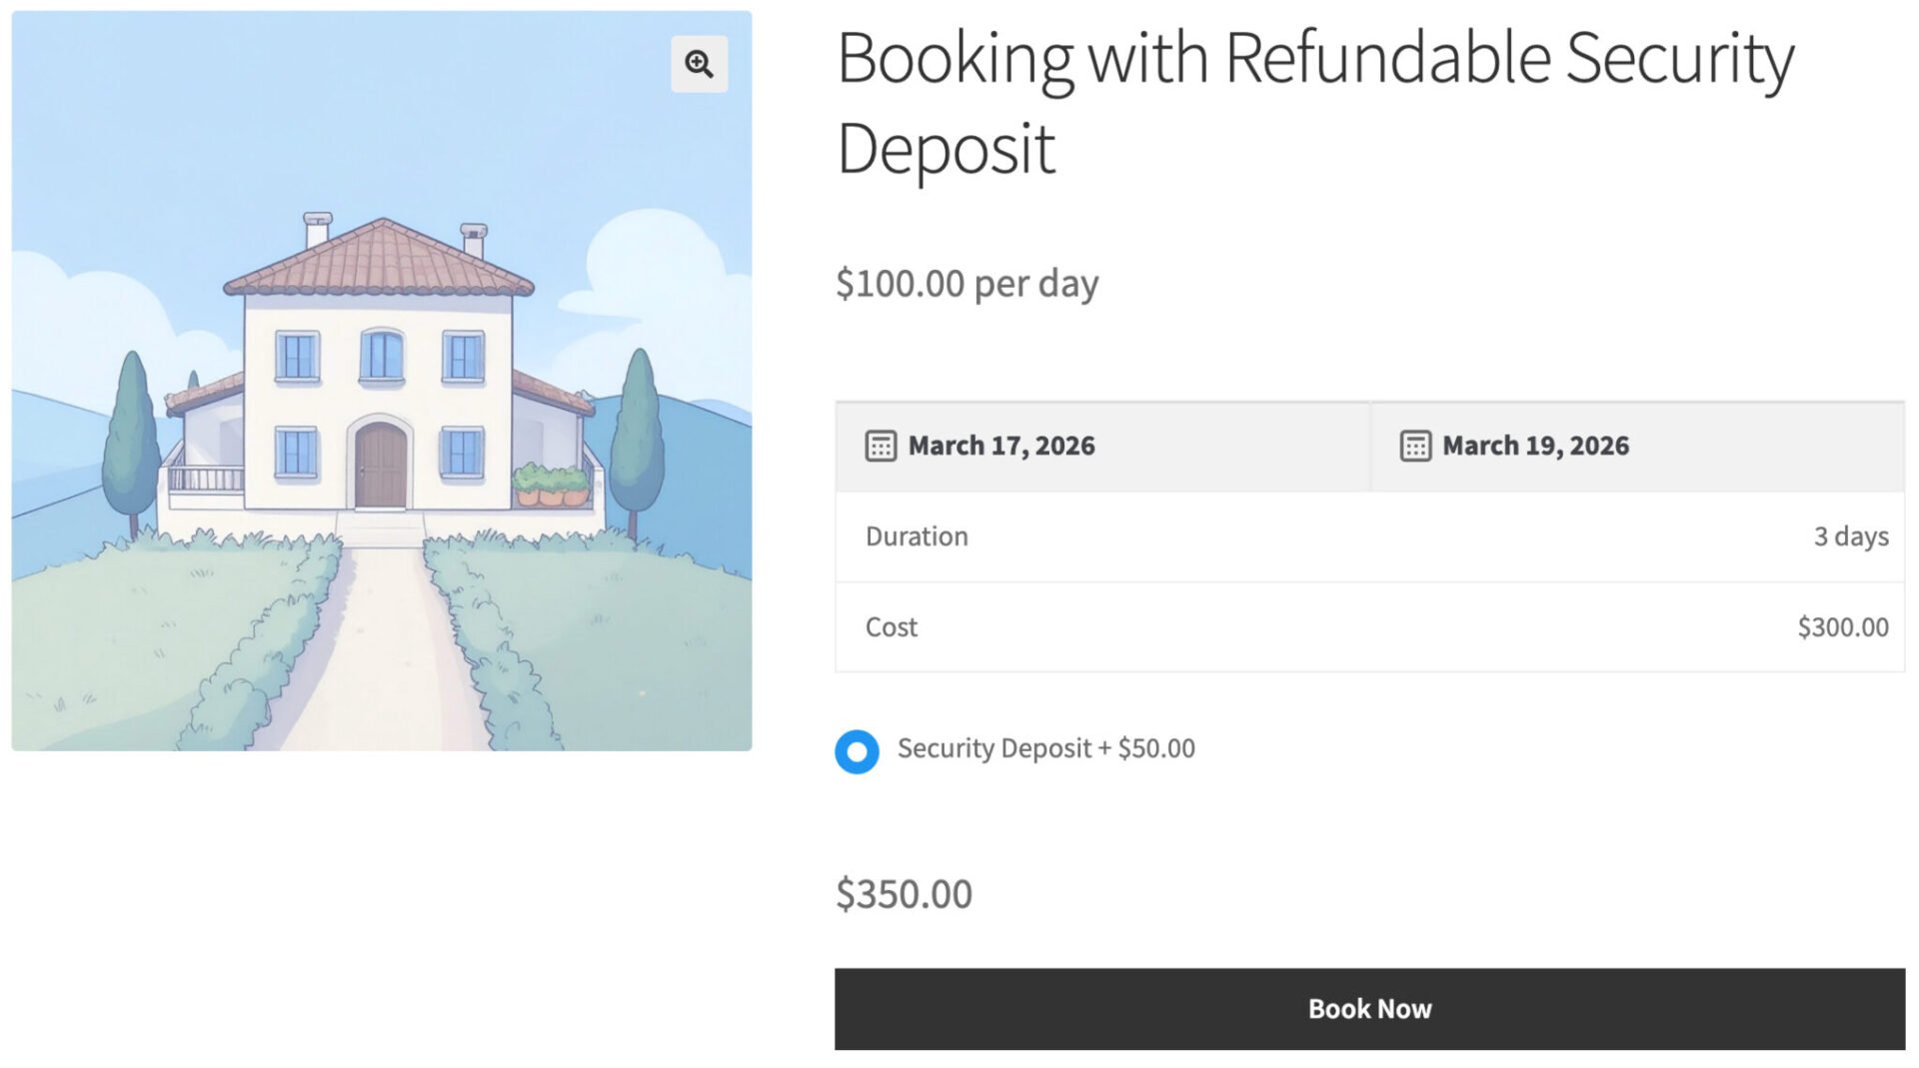The height and width of the screenshot is (1068, 1919).
Task: Click the 3 days duration value
Action: pyautogui.click(x=1852, y=535)
